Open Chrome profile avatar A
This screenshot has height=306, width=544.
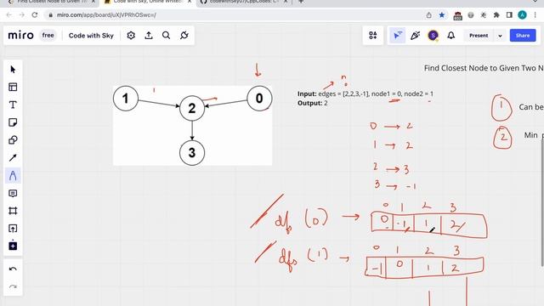[x=522, y=15]
